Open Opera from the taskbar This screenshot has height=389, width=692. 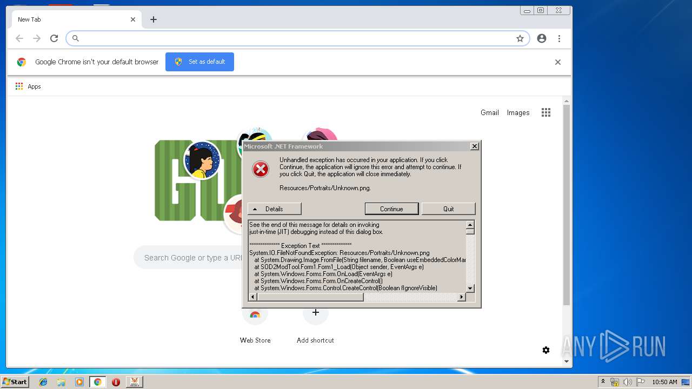click(x=116, y=382)
